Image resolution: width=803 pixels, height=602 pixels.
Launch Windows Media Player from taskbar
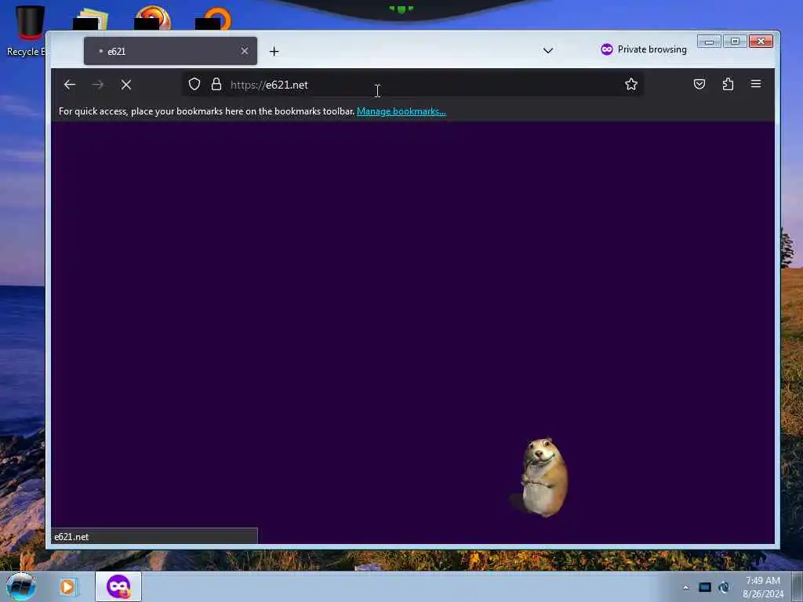(67, 586)
